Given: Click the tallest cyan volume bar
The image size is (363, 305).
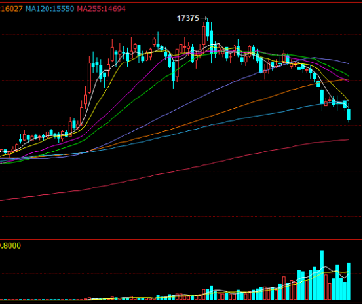Looking at the screenshot, I should point(322,275).
